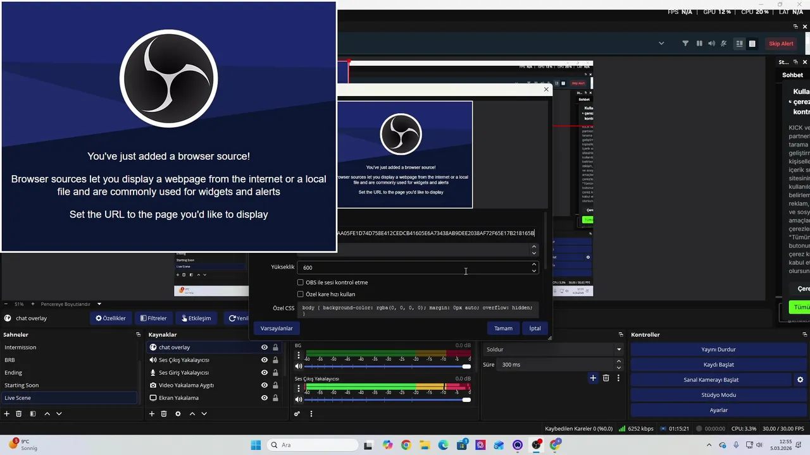The image size is (810, 455).
Task: Open the audio mixer three-dot menu at bottom
Action: (311, 414)
